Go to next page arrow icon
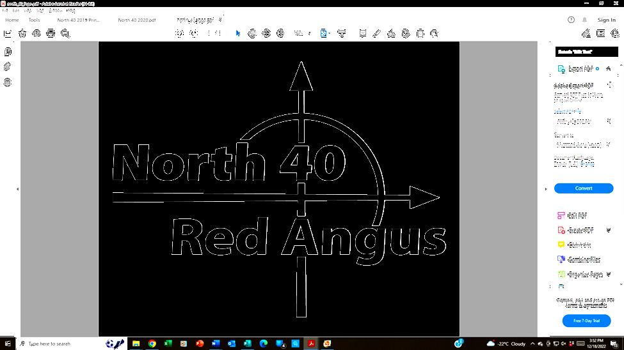 coord(194,33)
